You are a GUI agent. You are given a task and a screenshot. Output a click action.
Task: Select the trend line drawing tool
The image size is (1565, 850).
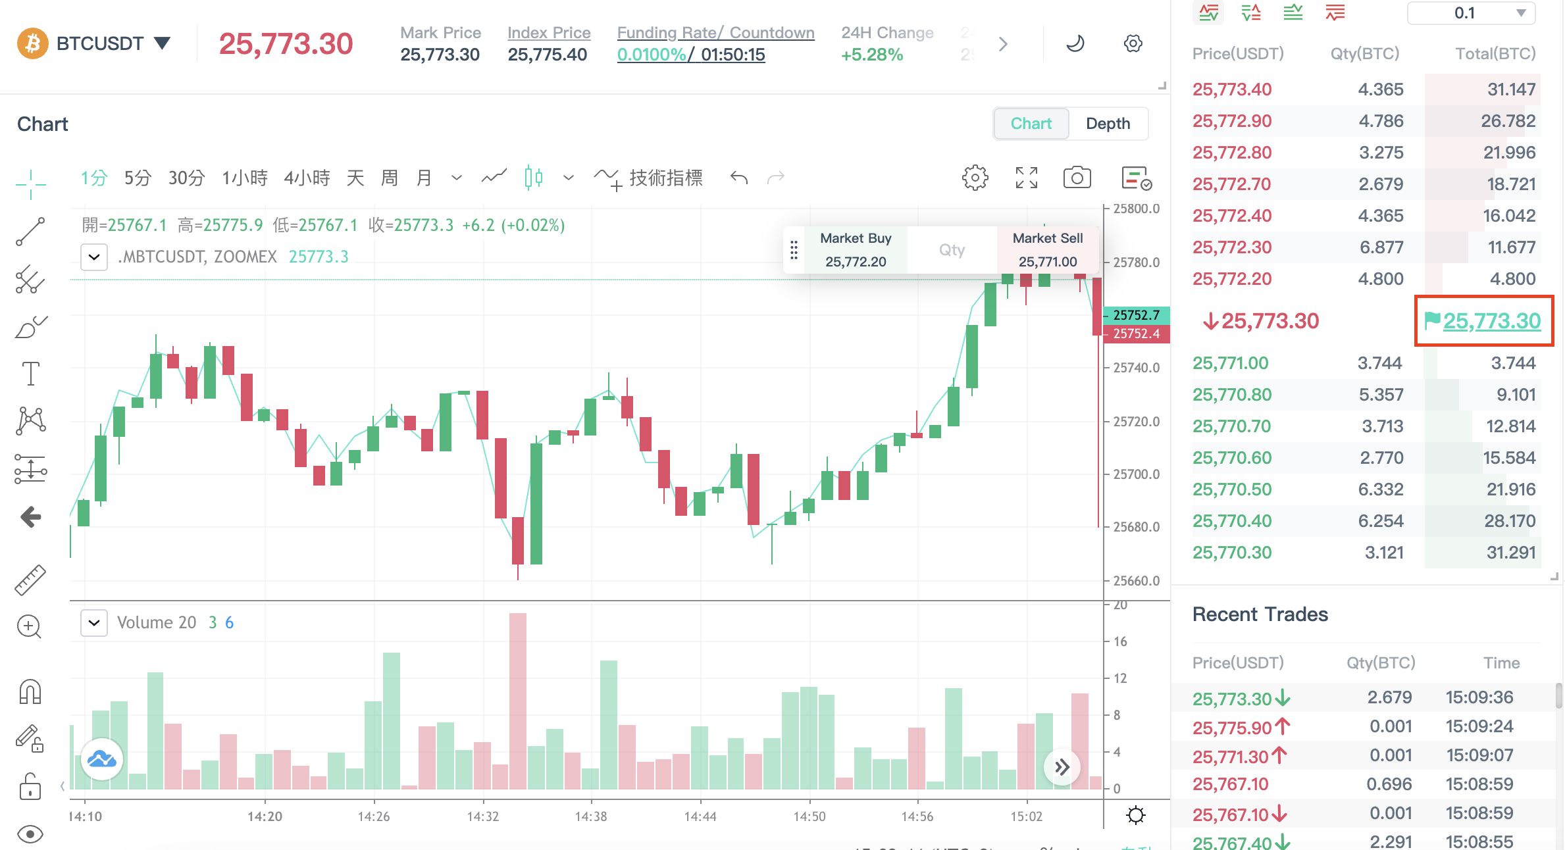point(30,232)
